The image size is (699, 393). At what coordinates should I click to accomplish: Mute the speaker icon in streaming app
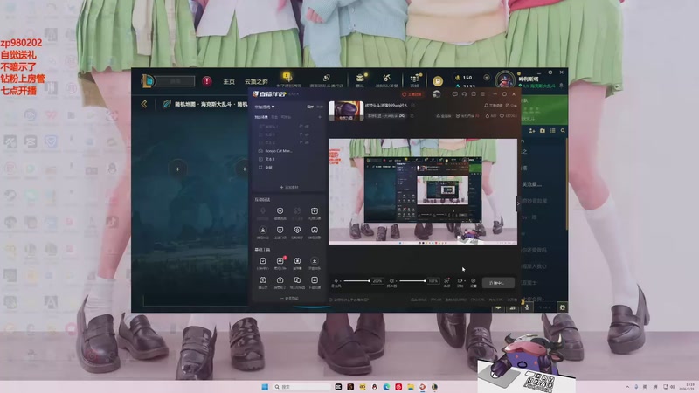(391, 280)
